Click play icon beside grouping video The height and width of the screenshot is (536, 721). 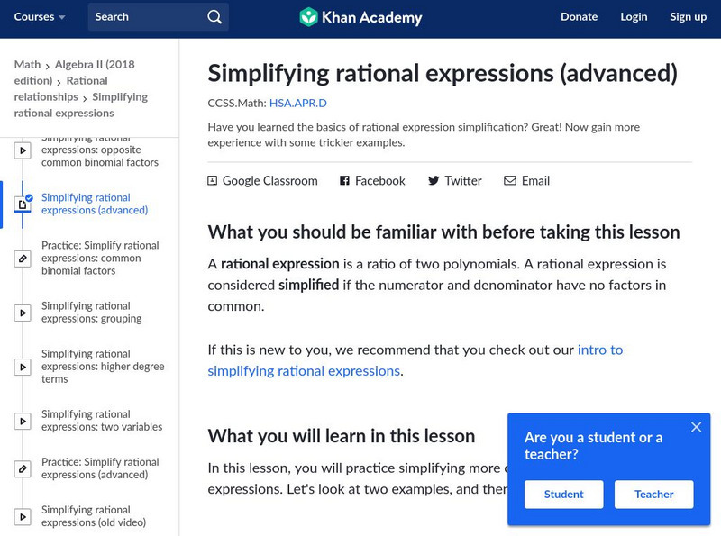(23, 313)
